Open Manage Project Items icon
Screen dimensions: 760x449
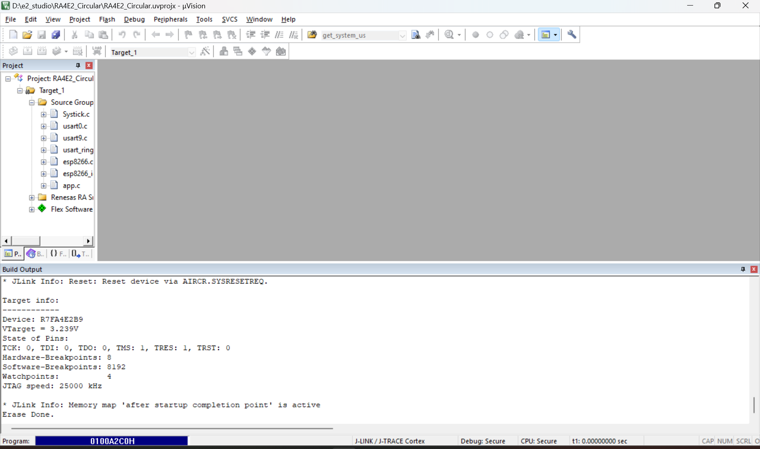point(224,51)
